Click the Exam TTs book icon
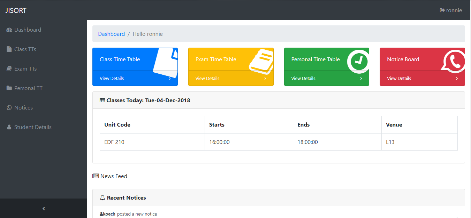Image resolution: width=471 pixels, height=218 pixels. point(9,69)
